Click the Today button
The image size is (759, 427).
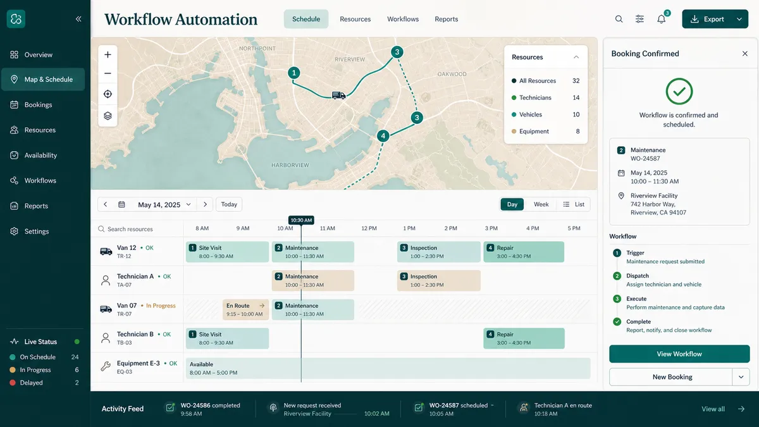click(x=229, y=204)
